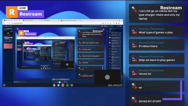Switch to the Roblox Status tab
Image resolution: width=188 pixels, height=106 pixels.
pyautogui.click(x=50, y=20)
